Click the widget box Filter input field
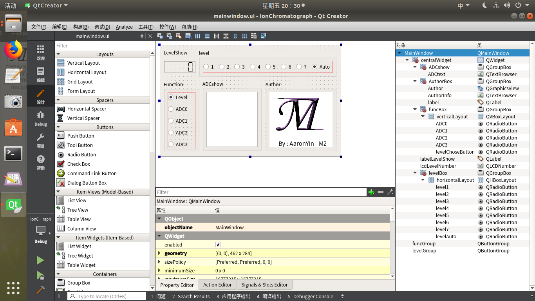This screenshot has height=301, width=535. click(102, 45)
